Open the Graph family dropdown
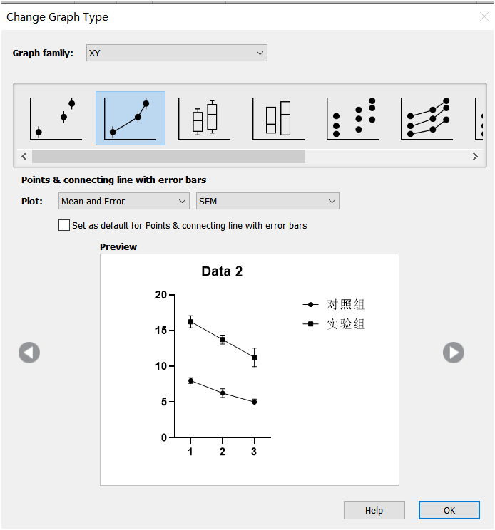The image size is (495, 530). (x=176, y=53)
